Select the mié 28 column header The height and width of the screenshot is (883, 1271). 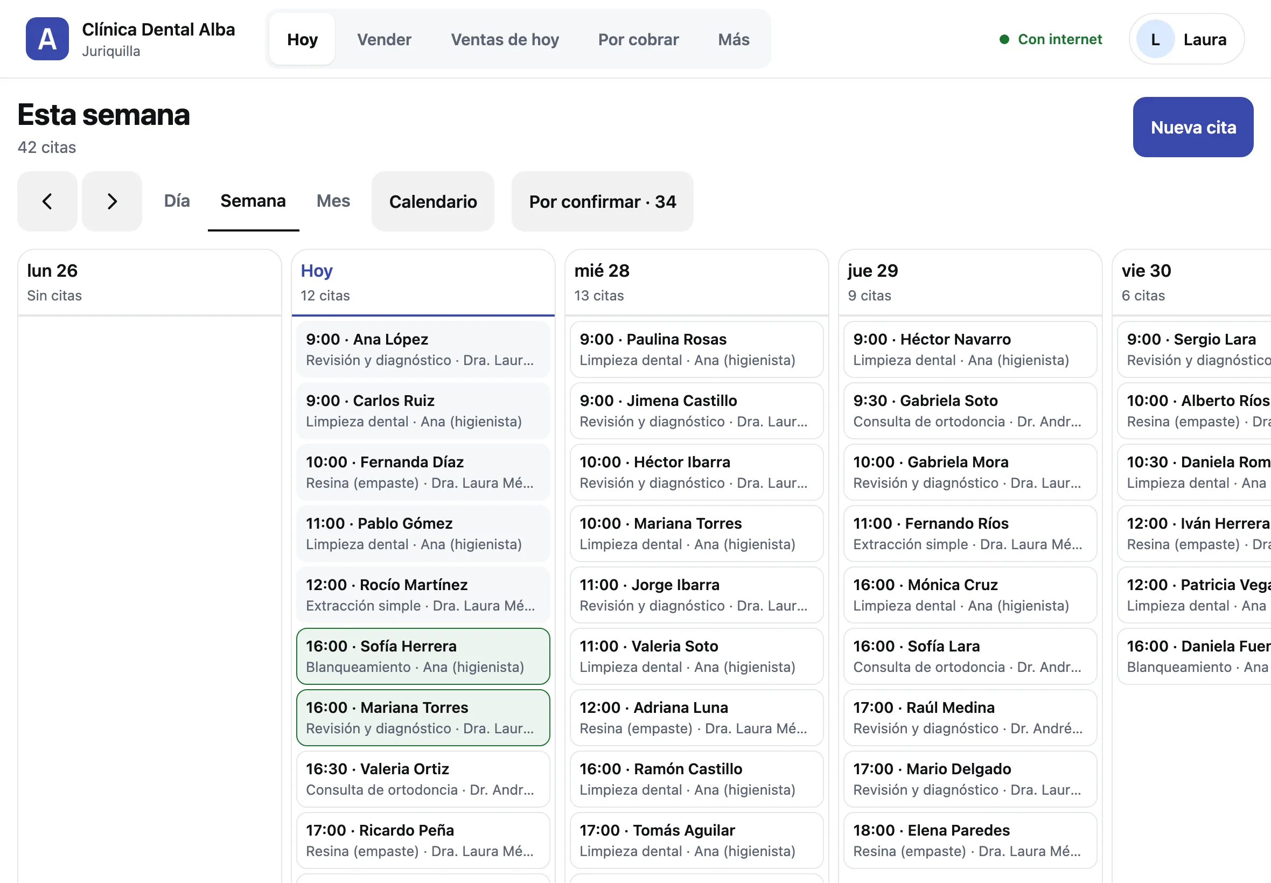(697, 283)
